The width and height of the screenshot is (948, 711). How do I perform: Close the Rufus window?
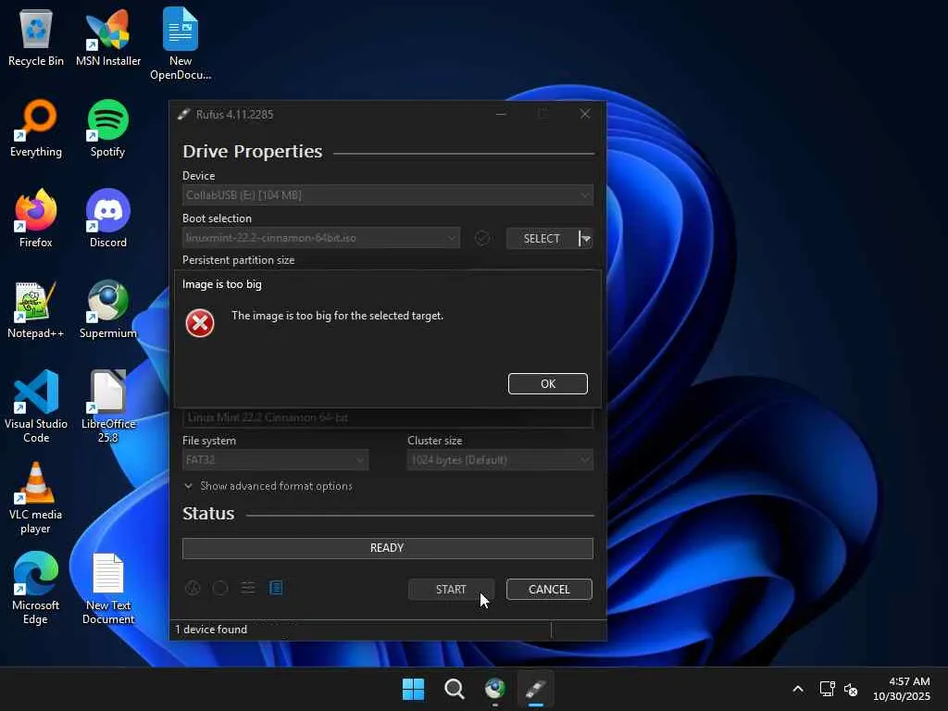[585, 114]
